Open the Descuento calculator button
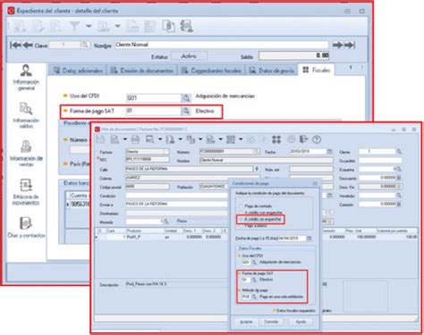The width and height of the screenshot is (424, 335). (399, 178)
